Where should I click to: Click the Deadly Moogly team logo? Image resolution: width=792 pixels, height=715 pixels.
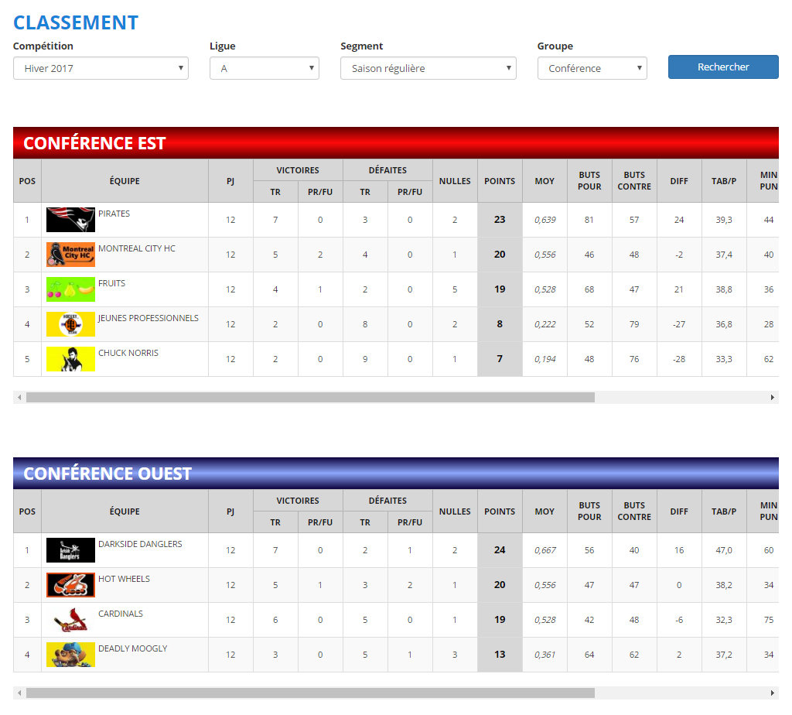70,655
